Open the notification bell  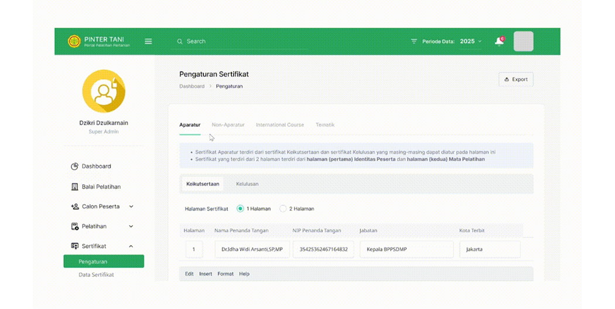(499, 41)
